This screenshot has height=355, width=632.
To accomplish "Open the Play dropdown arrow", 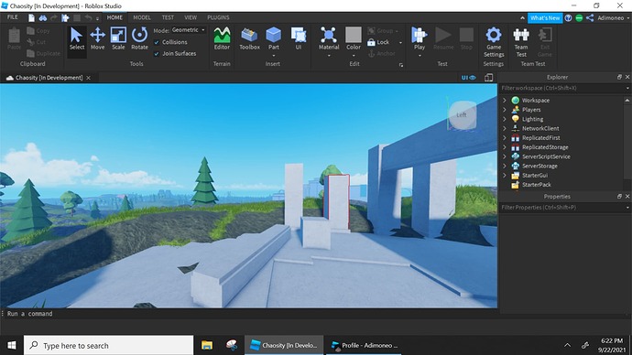I will click(420, 56).
